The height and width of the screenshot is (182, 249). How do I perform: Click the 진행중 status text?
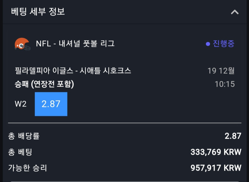click(224, 44)
